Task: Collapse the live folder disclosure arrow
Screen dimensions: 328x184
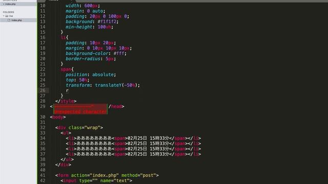Action: tap(4, 16)
